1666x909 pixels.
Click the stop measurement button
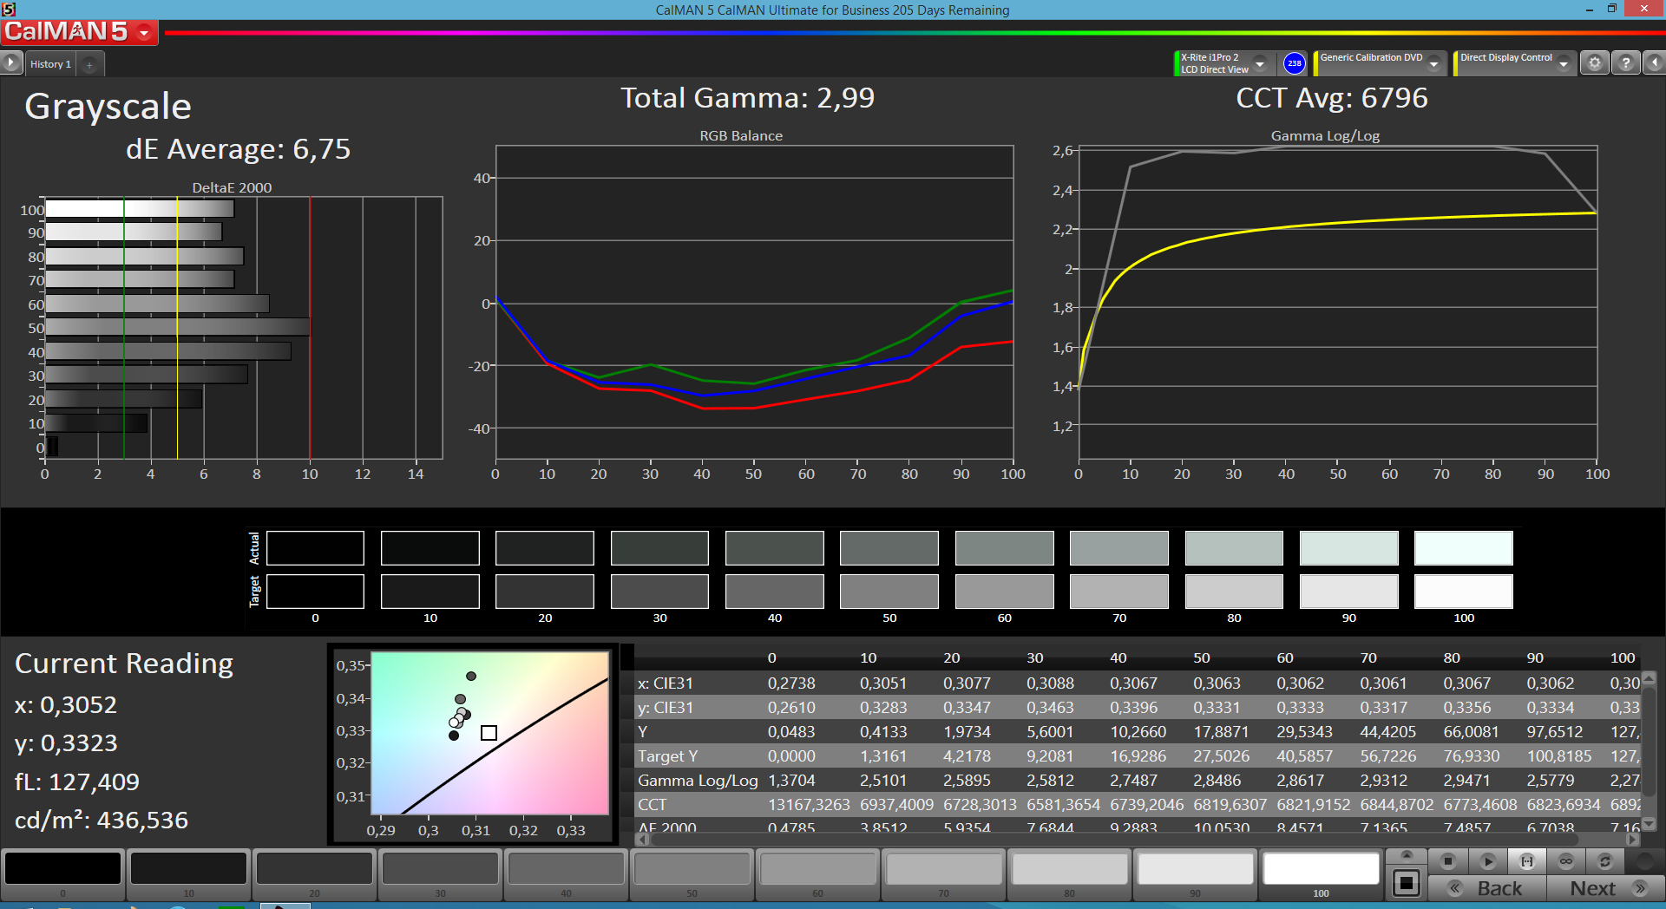tap(1447, 861)
